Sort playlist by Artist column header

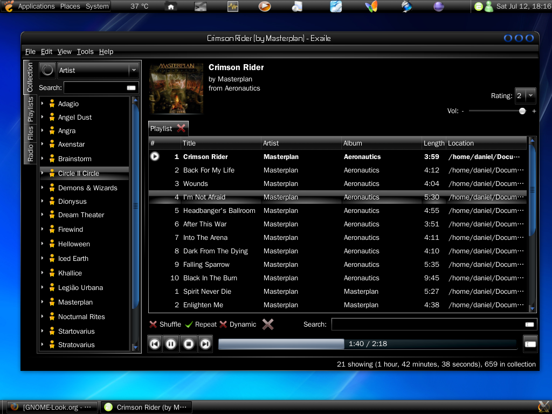301,143
